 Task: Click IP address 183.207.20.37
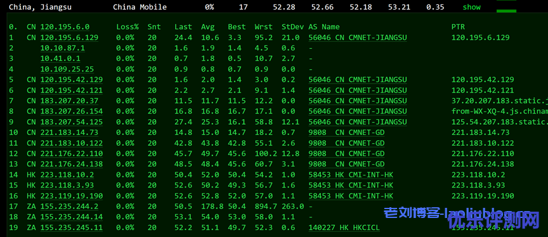tap(69, 101)
